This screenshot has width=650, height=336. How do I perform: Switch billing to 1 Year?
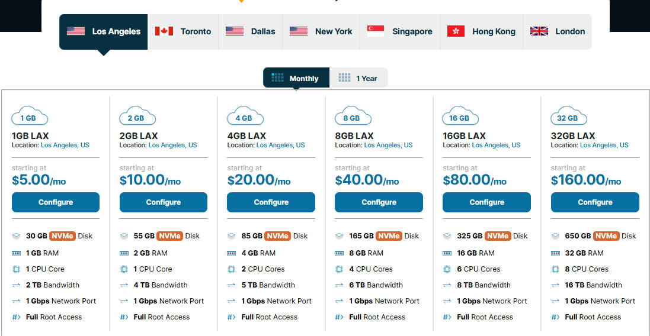pyautogui.click(x=358, y=78)
